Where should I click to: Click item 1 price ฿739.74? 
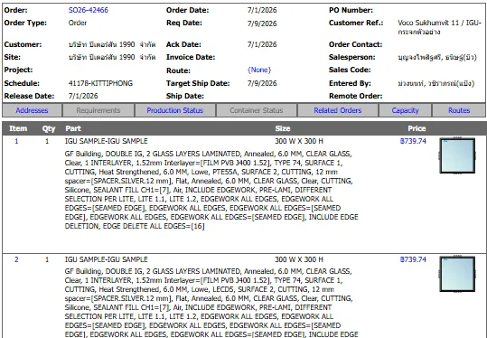coord(413,141)
